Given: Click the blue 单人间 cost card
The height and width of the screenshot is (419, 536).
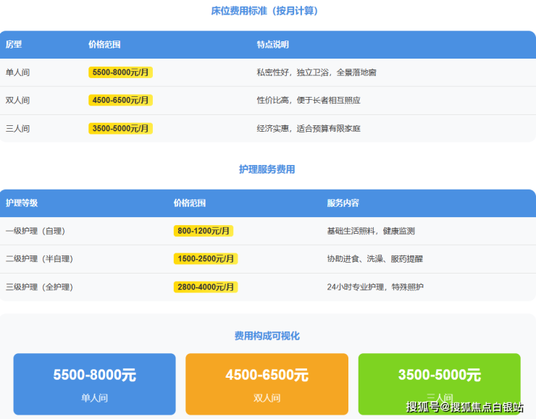Looking at the screenshot, I should pyautogui.click(x=95, y=384).
